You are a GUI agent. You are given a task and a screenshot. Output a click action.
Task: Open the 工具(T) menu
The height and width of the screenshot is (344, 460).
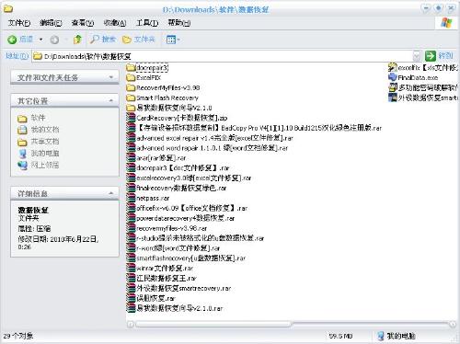coord(147,23)
